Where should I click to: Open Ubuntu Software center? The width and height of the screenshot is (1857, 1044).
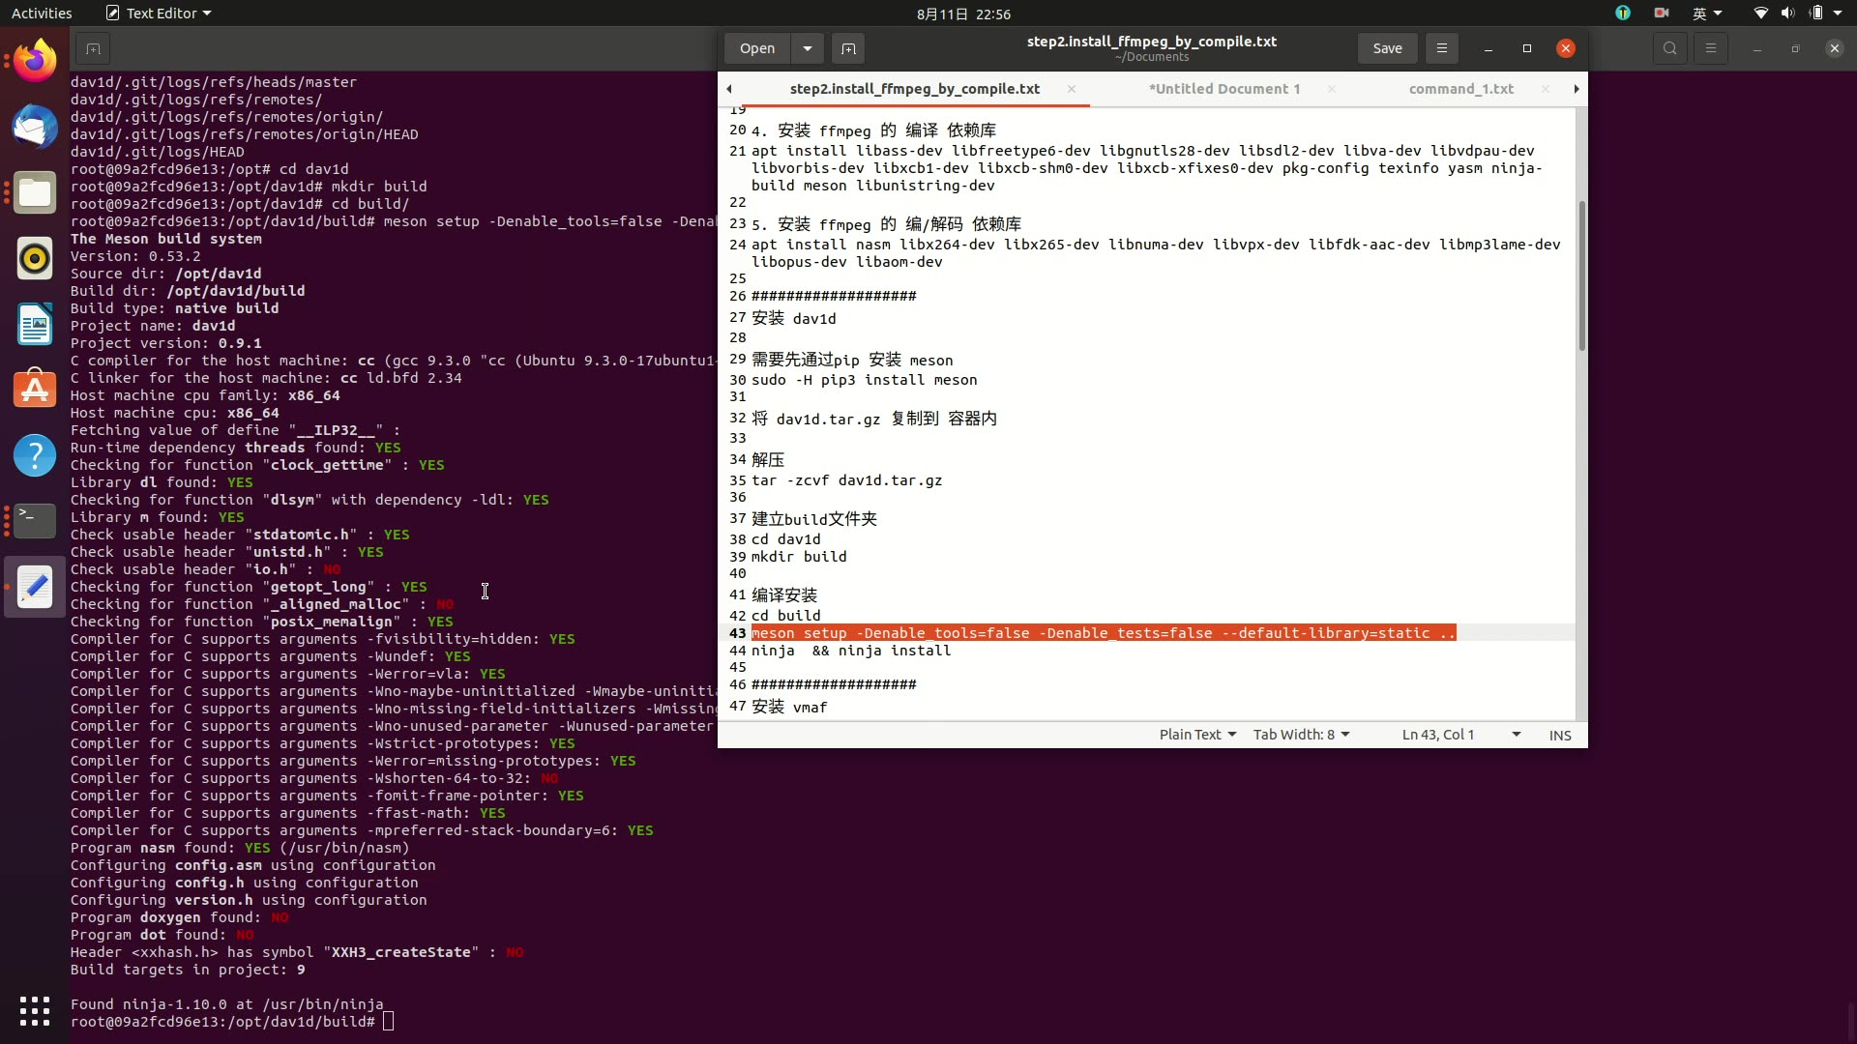34,389
